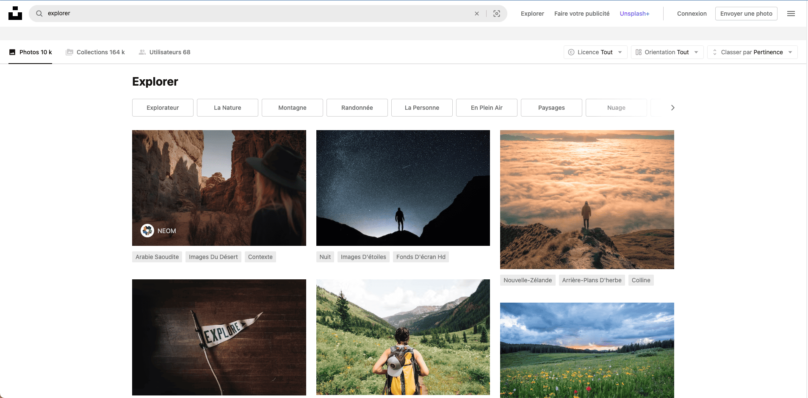This screenshot has height=398, width=808.
Task: Open the Classer par Pertinence dropdown
Action: pos(752,52)
